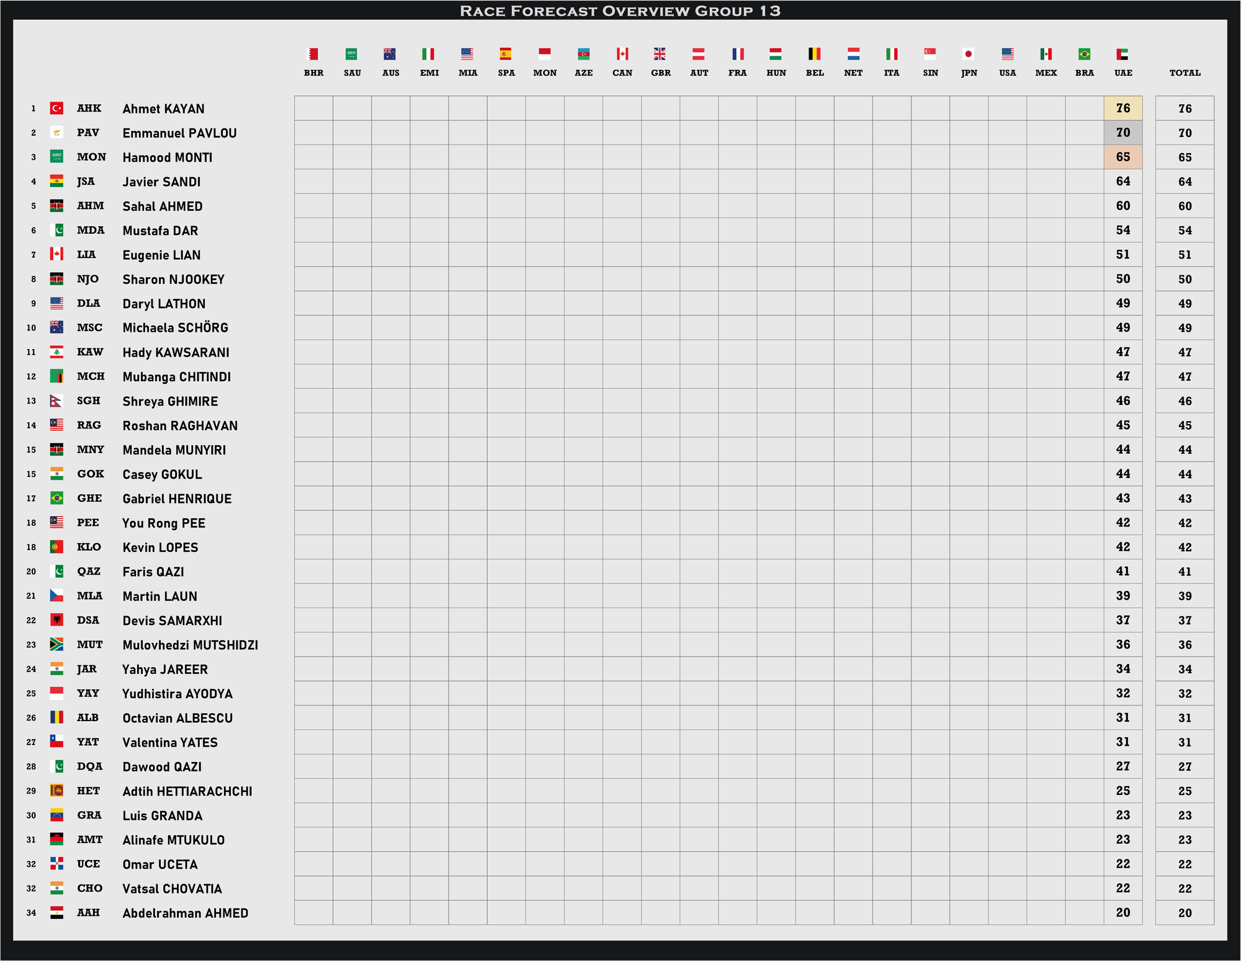Click driver name Michaela SCHÖRG
The width and height of the screenshot is (1241, 961).
pos(175,327)
